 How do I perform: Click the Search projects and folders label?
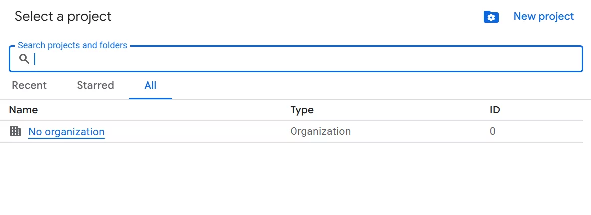[72, 45]
